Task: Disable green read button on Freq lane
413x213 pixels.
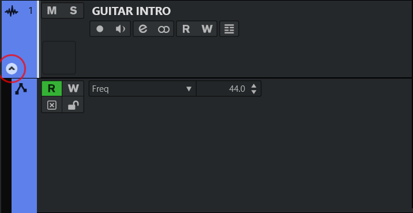Action: pyautogui.click(x=52, y=88)
